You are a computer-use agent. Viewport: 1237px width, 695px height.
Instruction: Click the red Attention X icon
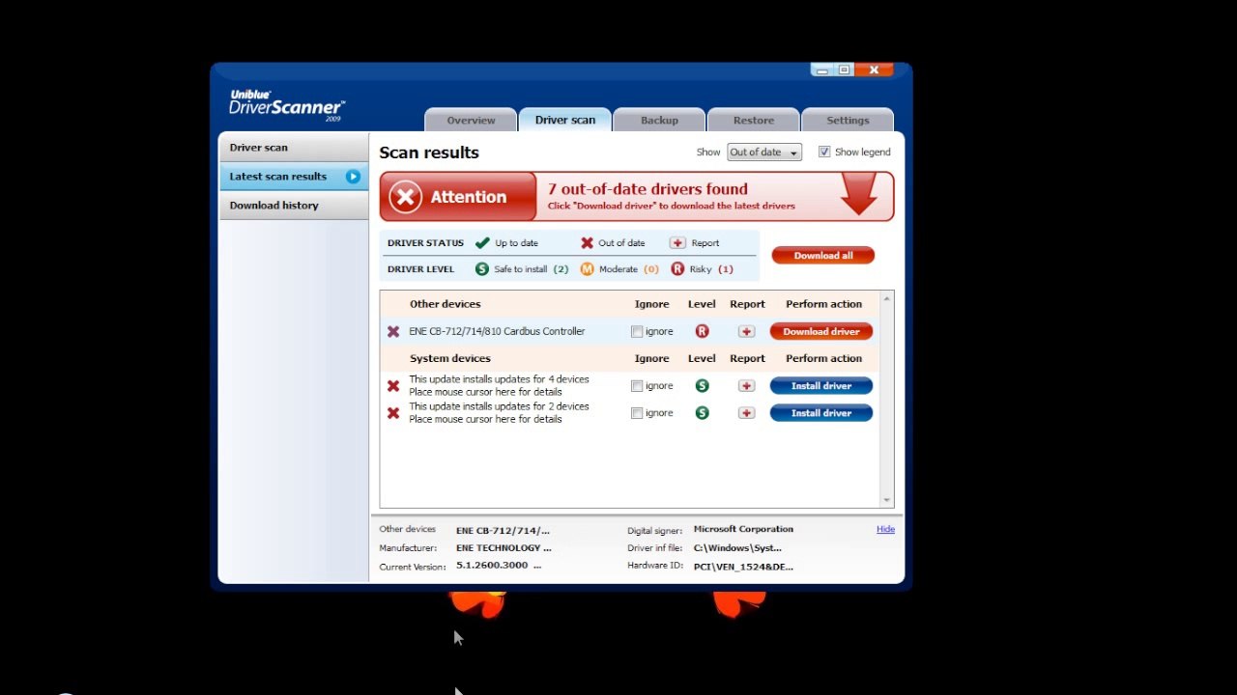406,197
